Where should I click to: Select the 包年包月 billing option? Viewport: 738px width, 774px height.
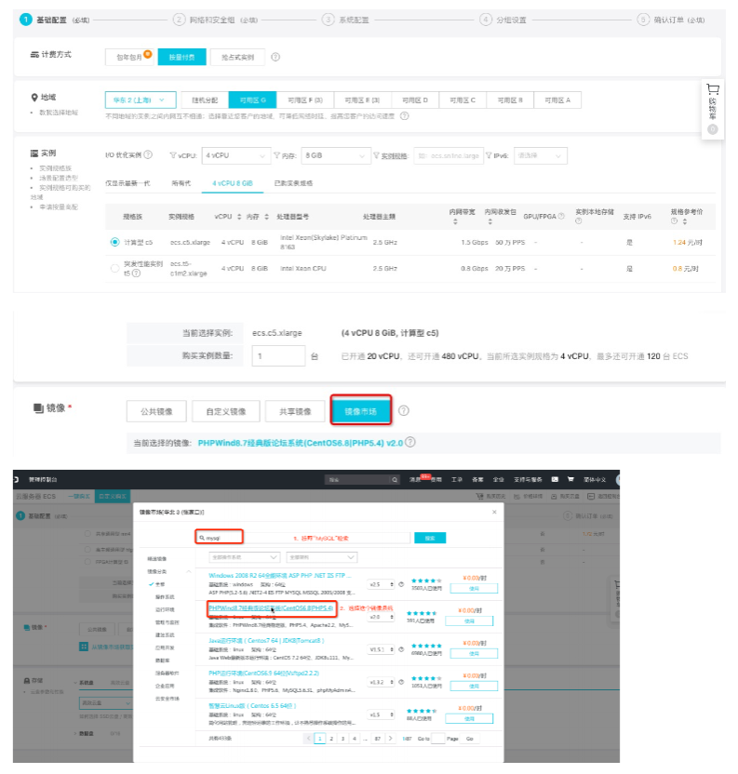tap(129, 58)
